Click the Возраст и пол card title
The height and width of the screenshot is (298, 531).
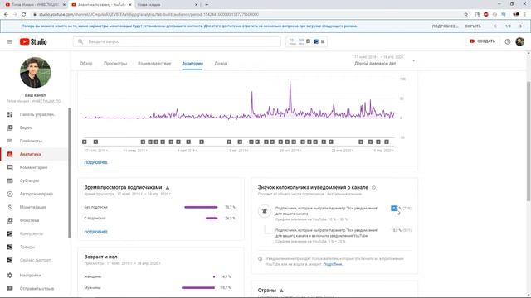(x=100, y=257)
